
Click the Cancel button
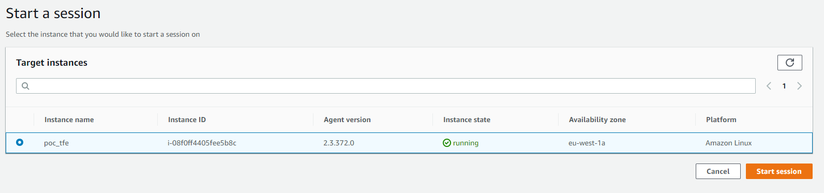point(718,171)
